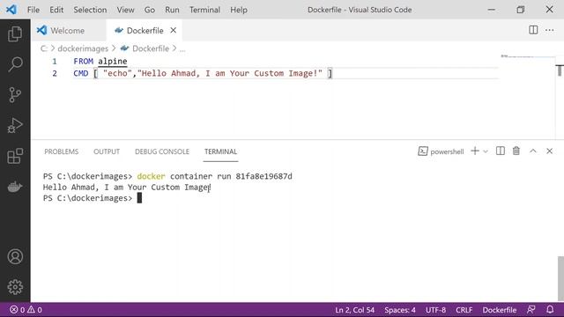
Task: Maximize the panel with chevron up
Action: coord(532,151)
